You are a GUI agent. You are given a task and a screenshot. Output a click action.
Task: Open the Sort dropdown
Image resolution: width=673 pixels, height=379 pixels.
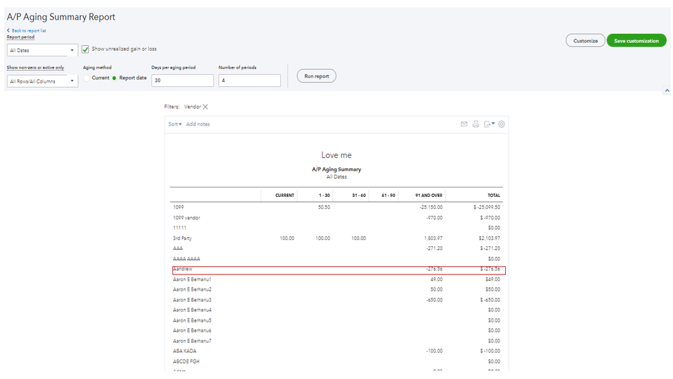pos(175,124)
